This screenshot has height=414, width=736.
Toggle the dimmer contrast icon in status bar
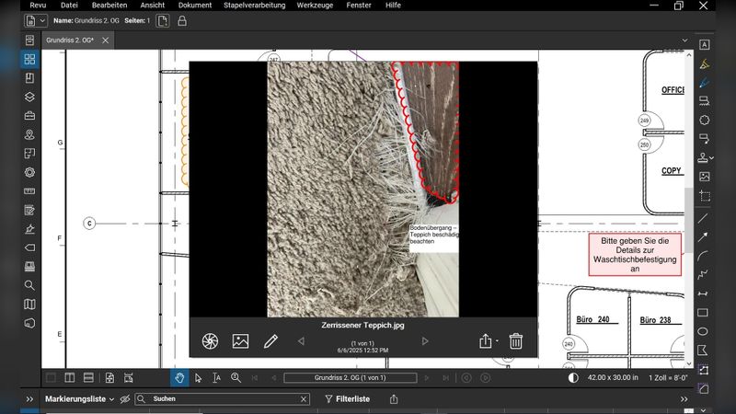[573, 378]
